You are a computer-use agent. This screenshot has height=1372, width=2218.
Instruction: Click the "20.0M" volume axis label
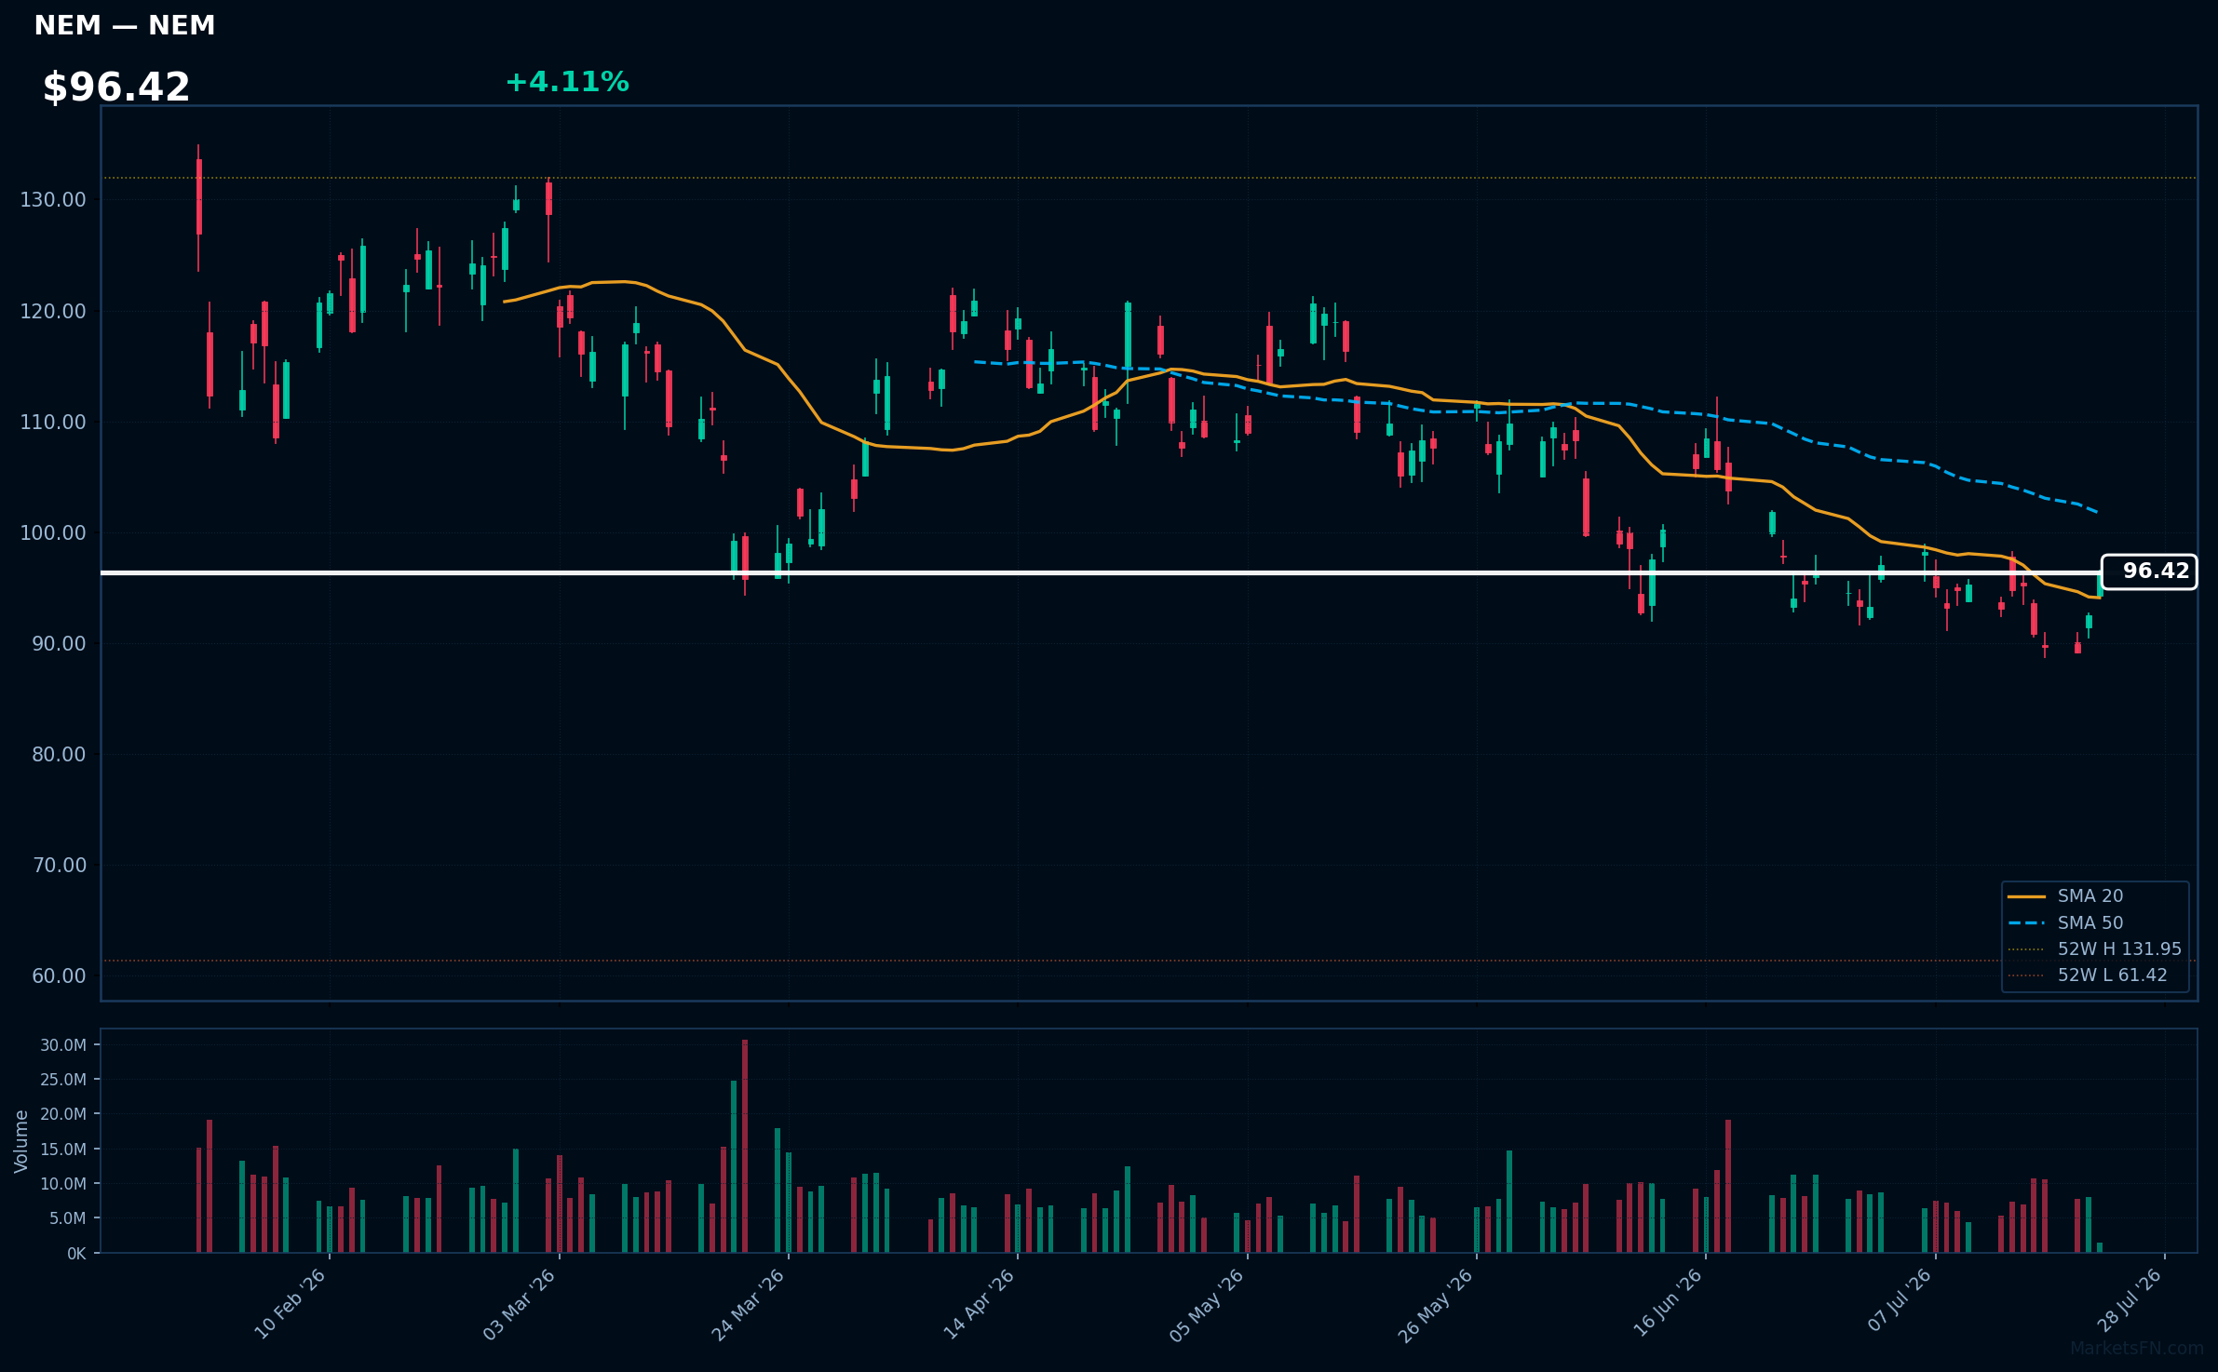click(x=63, y=1114)
